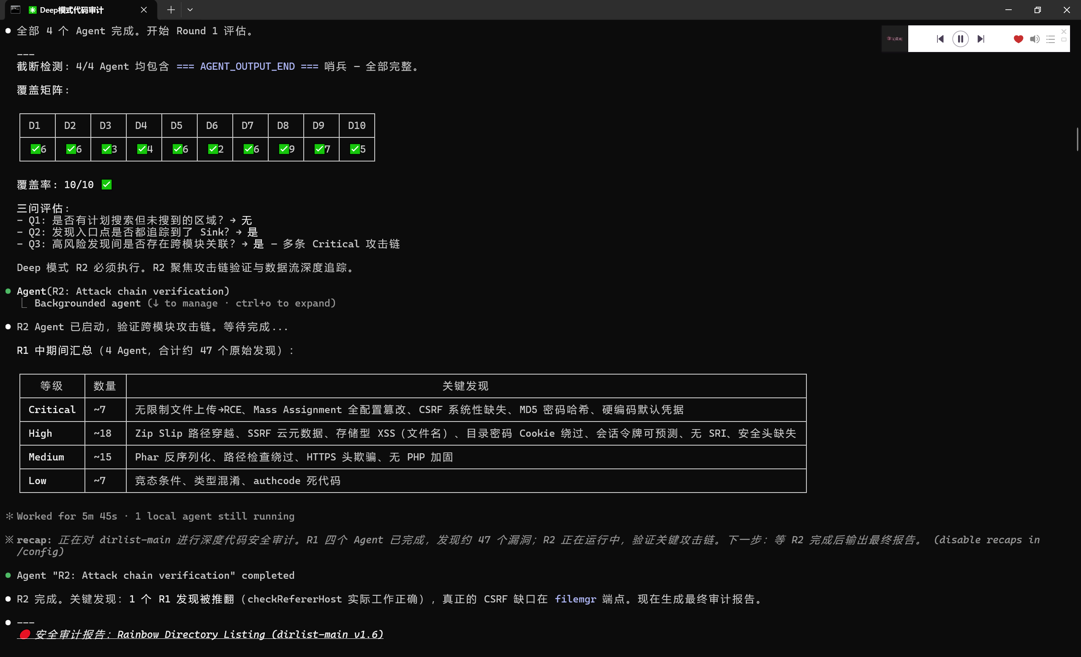
Task: Click the === AGENT_OUTPUT_END === text
Action: [248, 66]
